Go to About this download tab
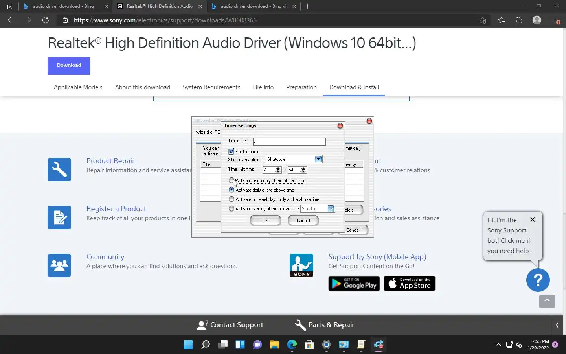 click(143, 87)
